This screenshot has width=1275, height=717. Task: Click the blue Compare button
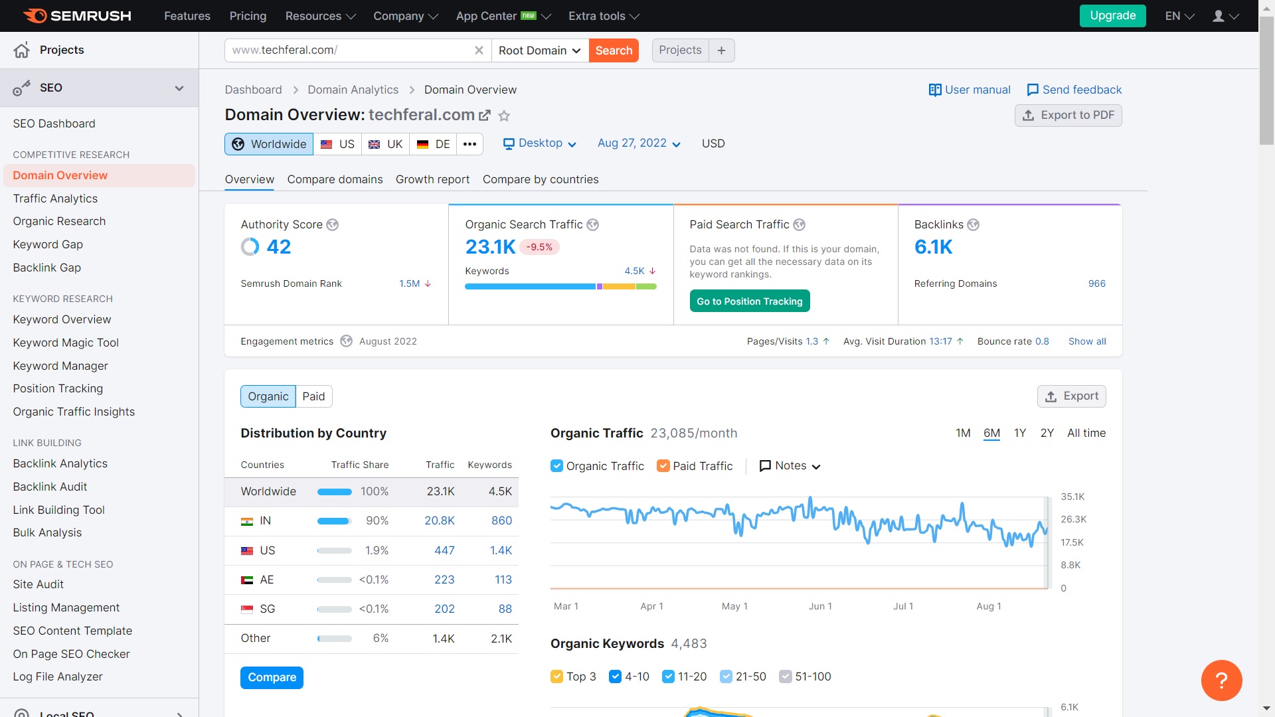272,678
